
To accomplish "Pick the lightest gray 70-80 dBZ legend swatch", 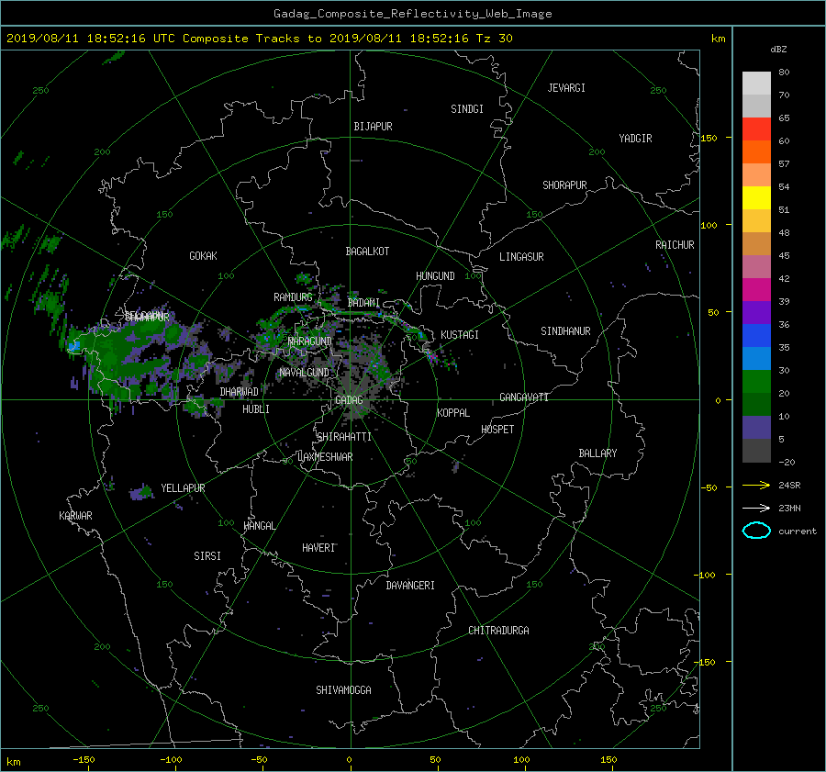I will coord(756,83).
